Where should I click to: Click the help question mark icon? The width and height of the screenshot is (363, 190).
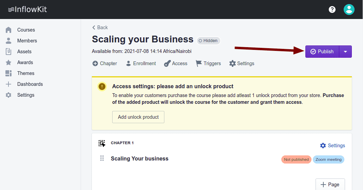[x=332, y=9]
